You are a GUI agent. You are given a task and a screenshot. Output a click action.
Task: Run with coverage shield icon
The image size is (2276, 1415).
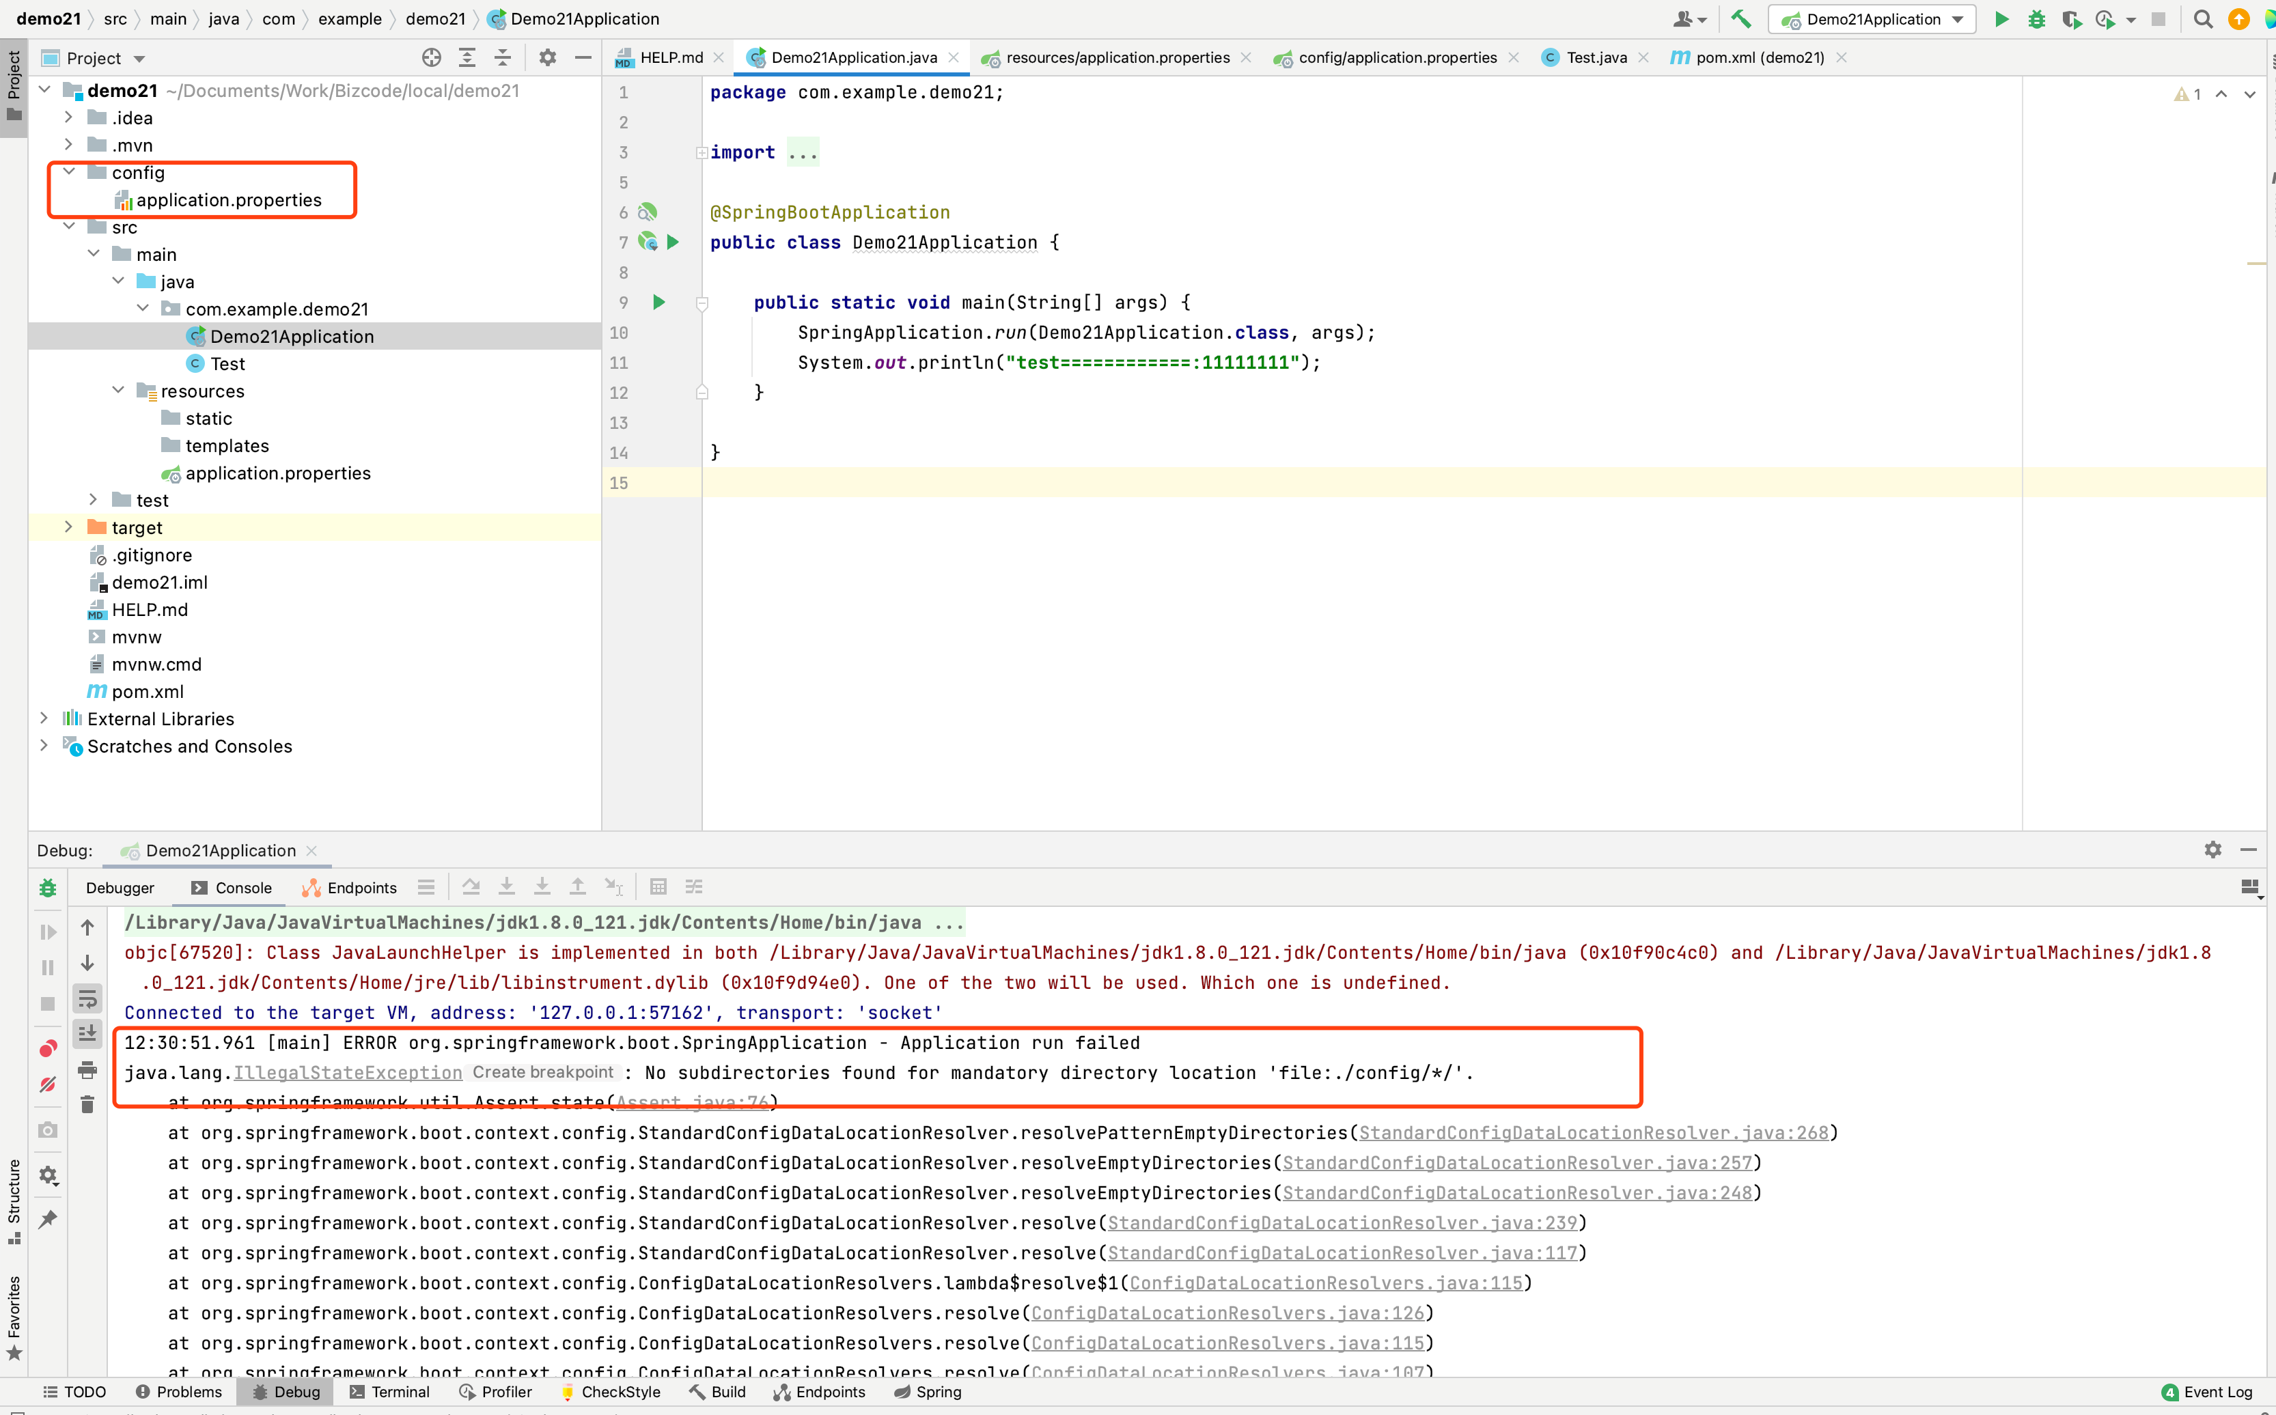click(2071, 18)
